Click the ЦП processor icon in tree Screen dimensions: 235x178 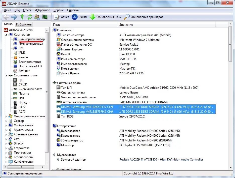pos(15,80)
